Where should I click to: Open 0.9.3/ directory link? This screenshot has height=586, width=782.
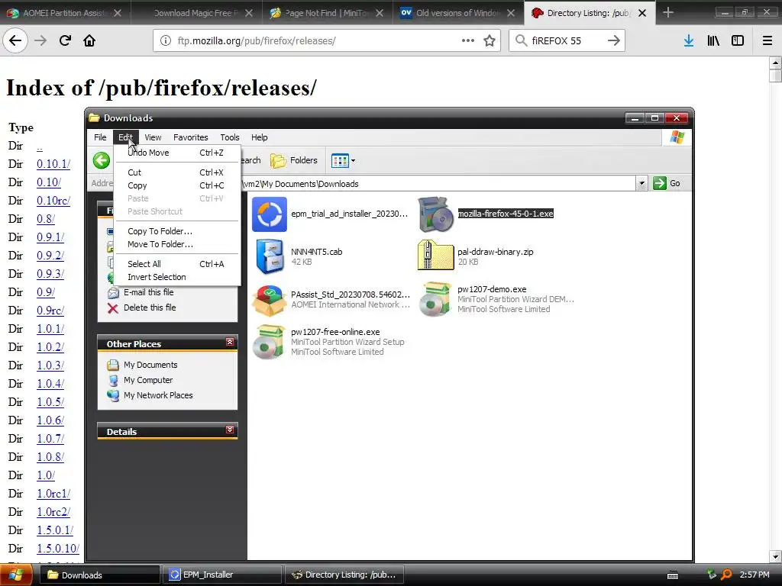(50, 274)
